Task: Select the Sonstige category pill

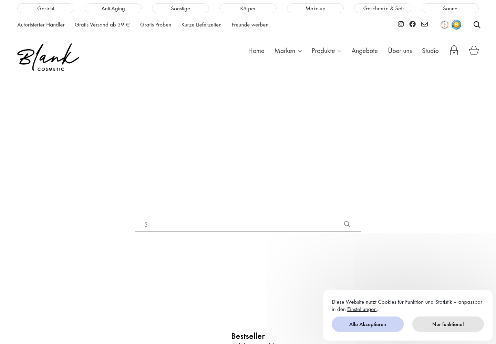Action: click(x=180, y=8)
